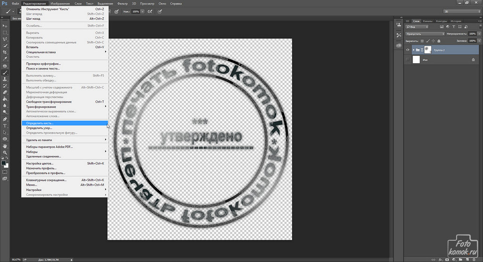The width and height of the screenshot is (483, 262).
Task: Select the Crop tool
Action: [5, 52]
